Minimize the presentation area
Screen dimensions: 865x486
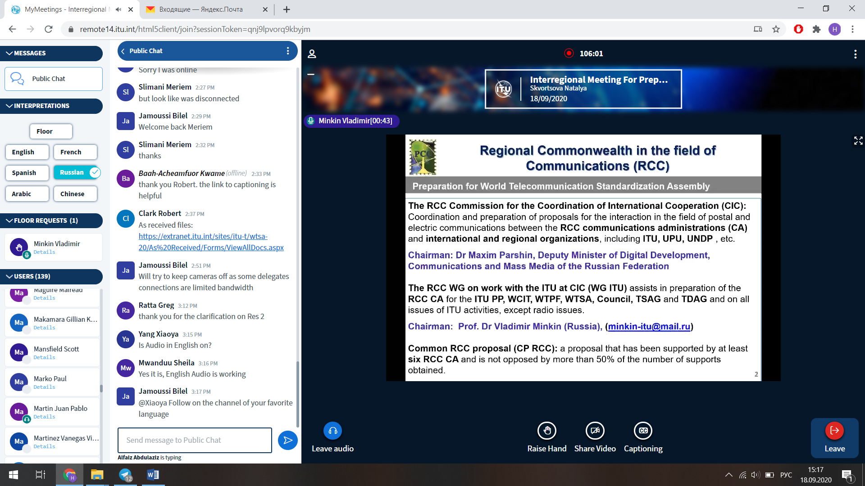311,74
